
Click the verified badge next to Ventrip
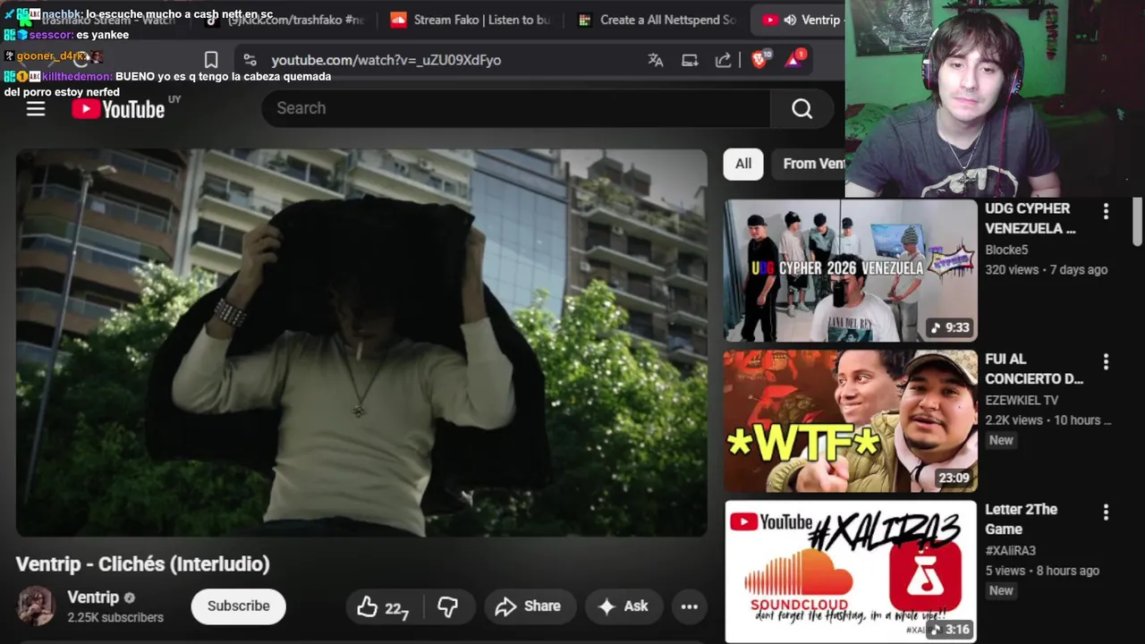pyautogui.click(x=130, y=597)
